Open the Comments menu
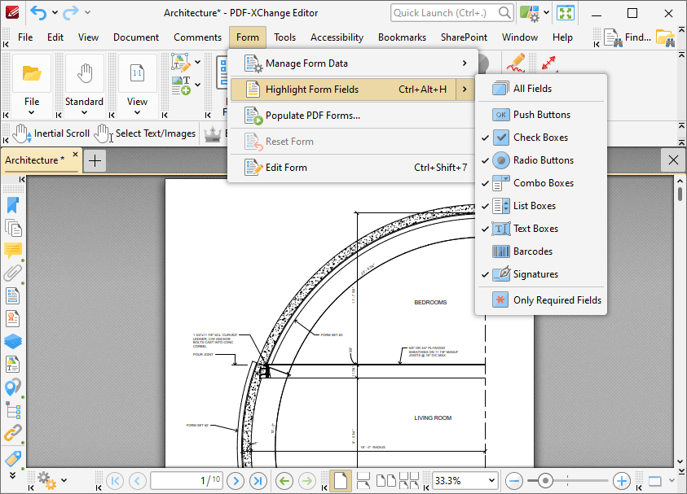687x494 pixels. coord(197,37)
